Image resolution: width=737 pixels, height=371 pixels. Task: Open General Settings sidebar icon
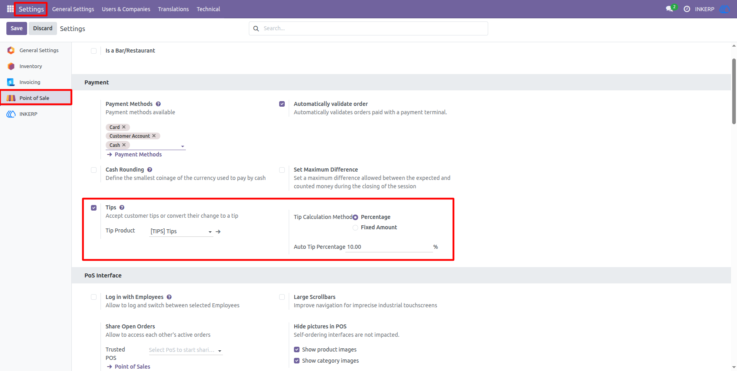[x=11, y=50]
